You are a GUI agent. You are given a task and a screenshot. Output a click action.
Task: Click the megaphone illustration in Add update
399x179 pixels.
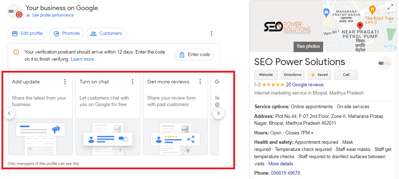click(x=56, y=130)
